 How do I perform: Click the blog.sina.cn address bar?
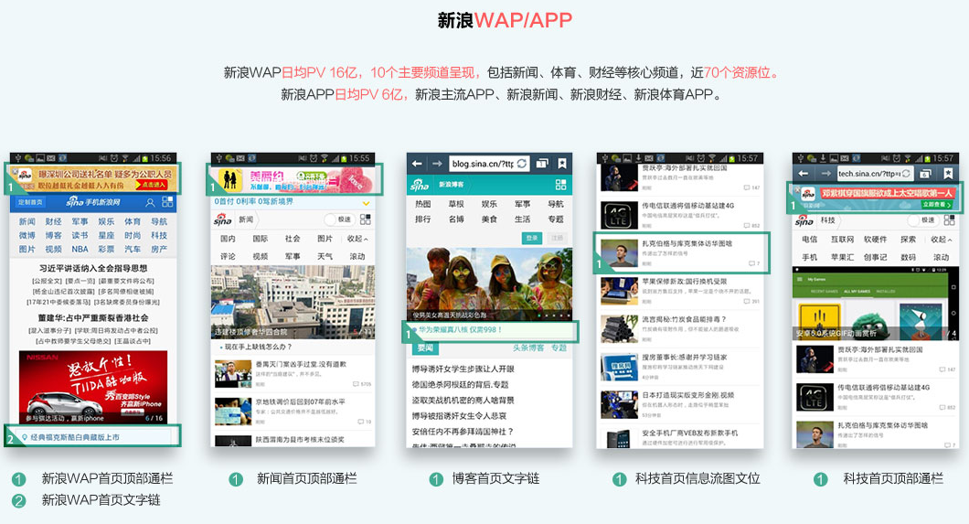pyautogui.click(x=483, y=164)
